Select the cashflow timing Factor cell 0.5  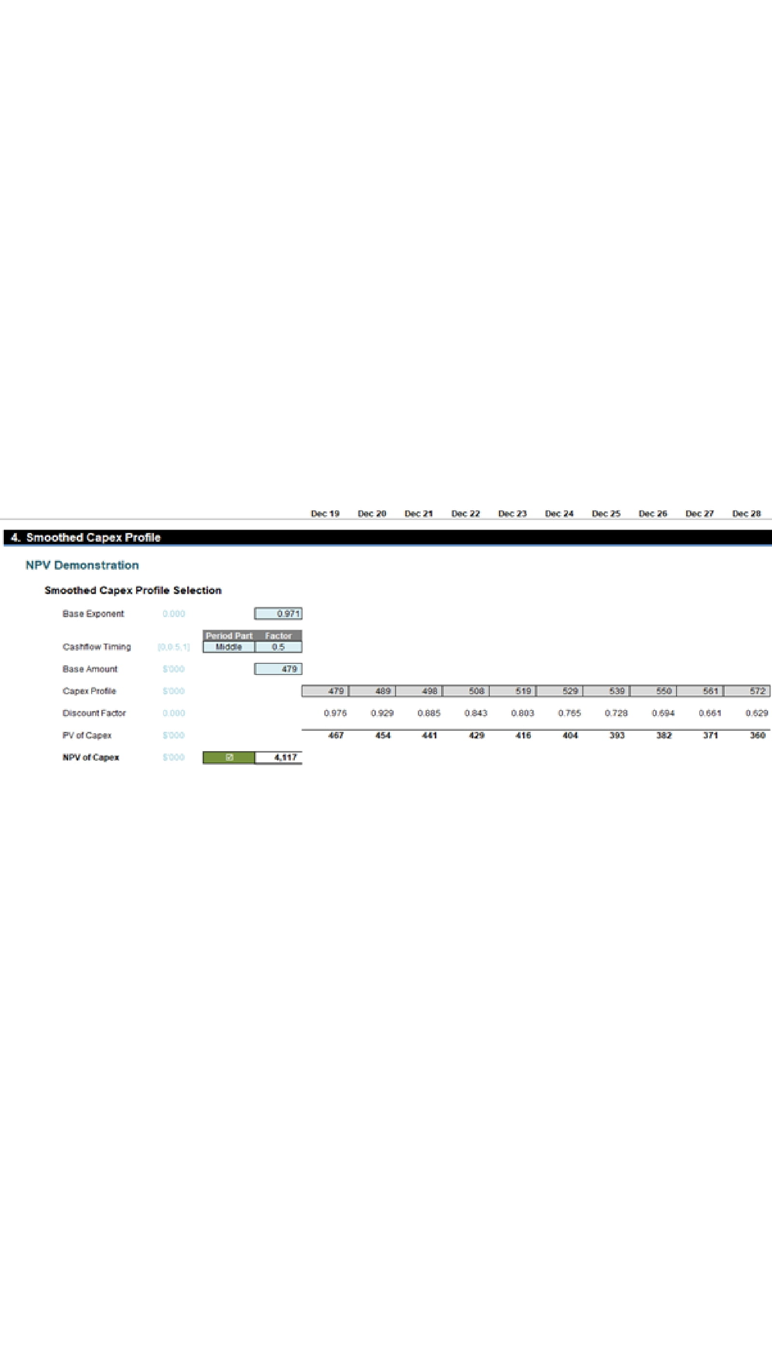[x=278, y=647]
